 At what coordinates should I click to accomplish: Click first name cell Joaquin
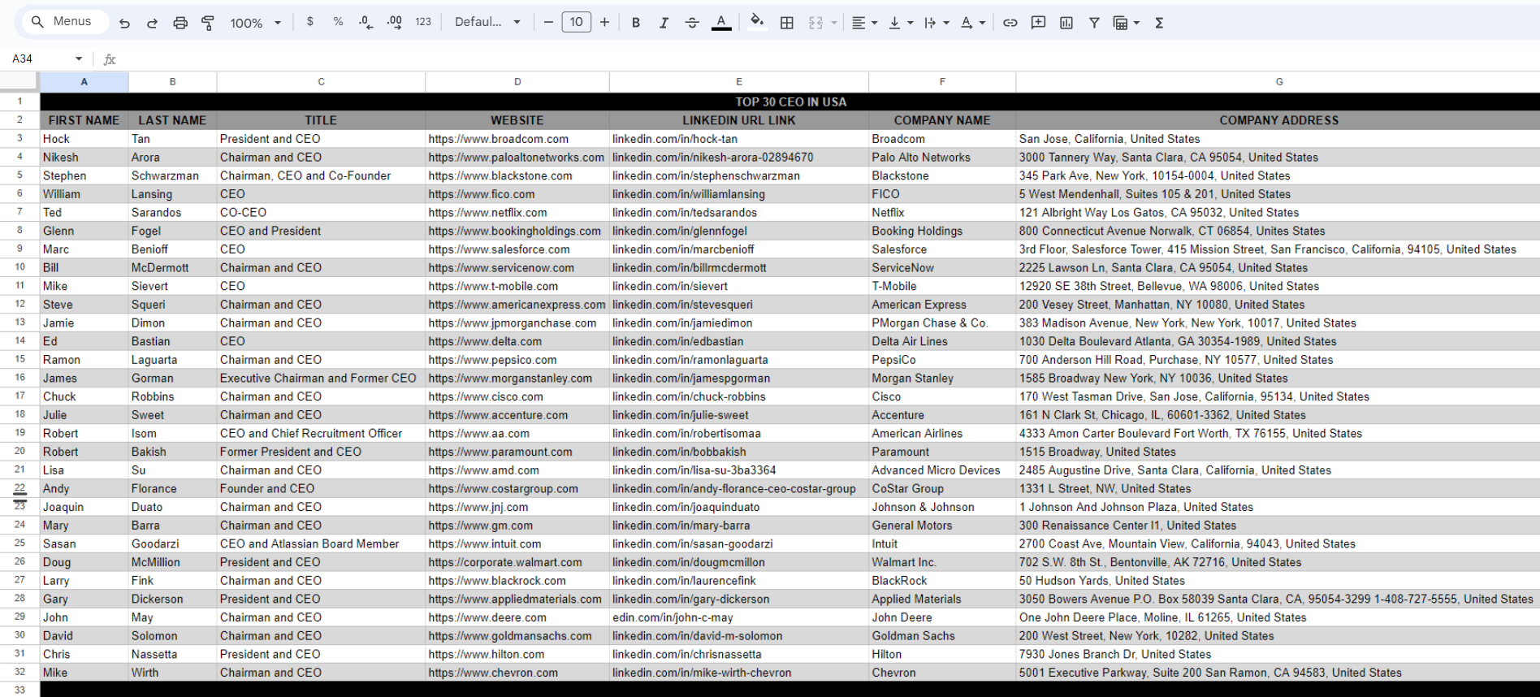point(84,507)
